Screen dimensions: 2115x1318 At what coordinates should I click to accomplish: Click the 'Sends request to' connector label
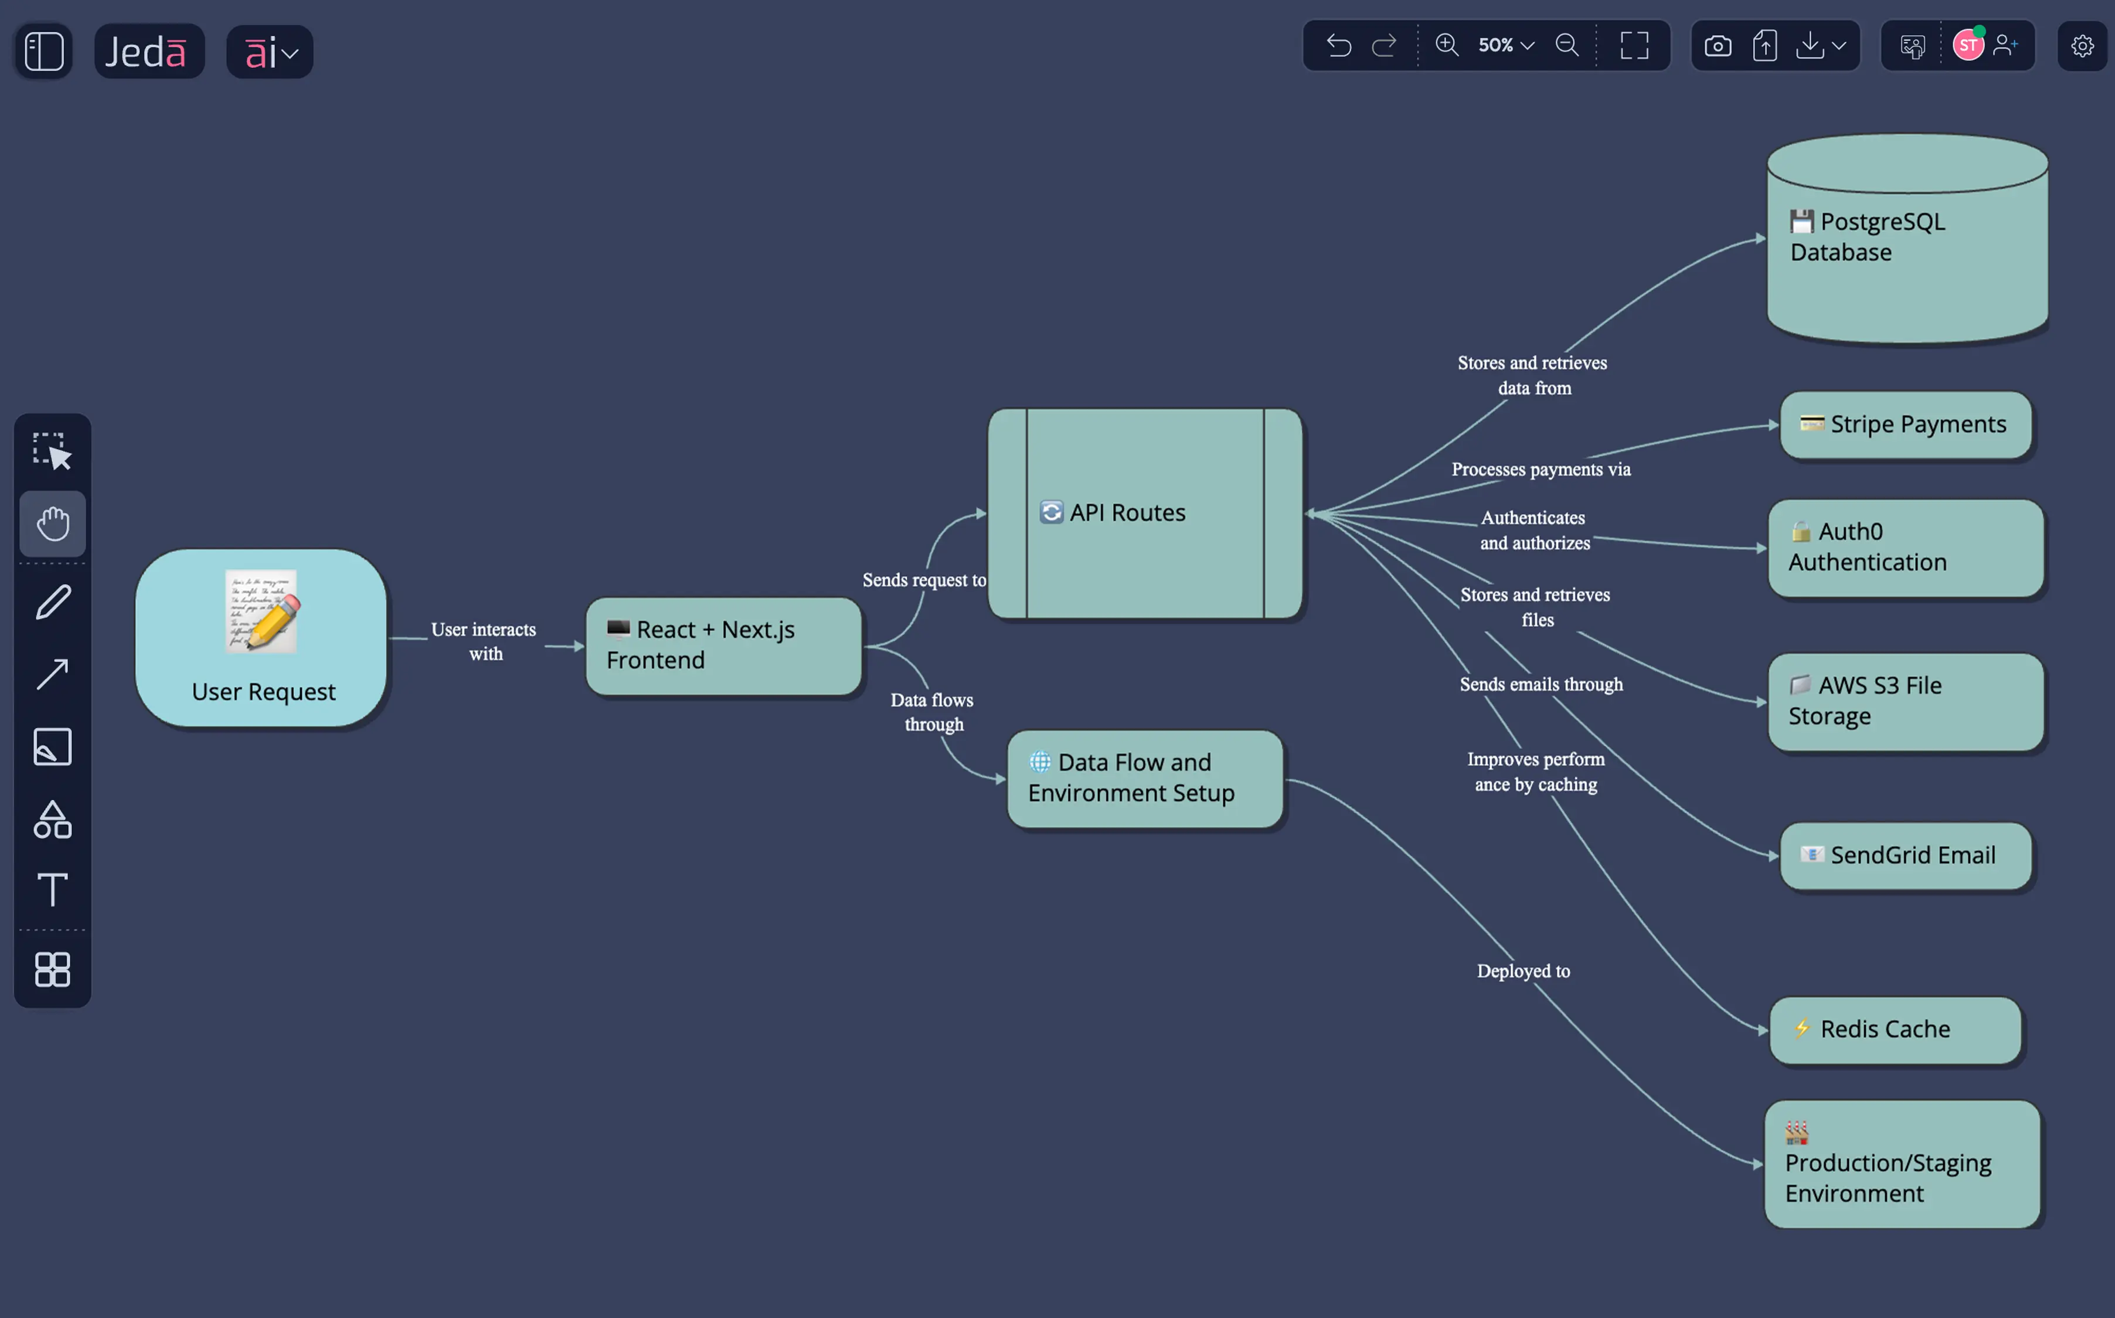924,580
